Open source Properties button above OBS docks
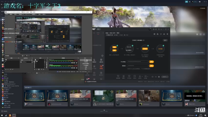Viewport: 208px width, 117px height. click(x=23, y=56)
